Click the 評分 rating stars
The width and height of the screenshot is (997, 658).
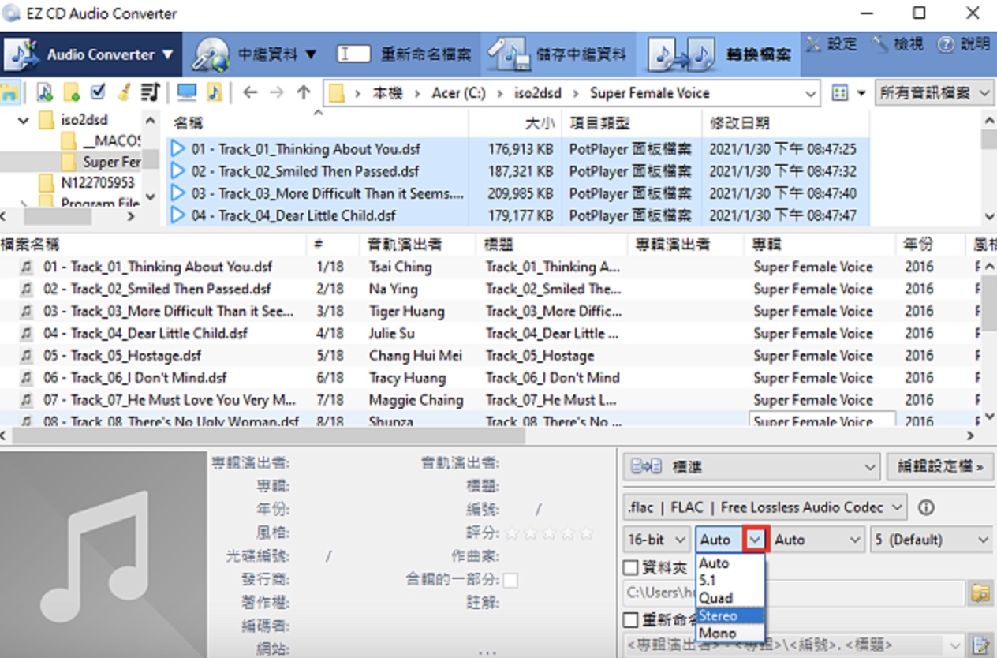(550, 533)
